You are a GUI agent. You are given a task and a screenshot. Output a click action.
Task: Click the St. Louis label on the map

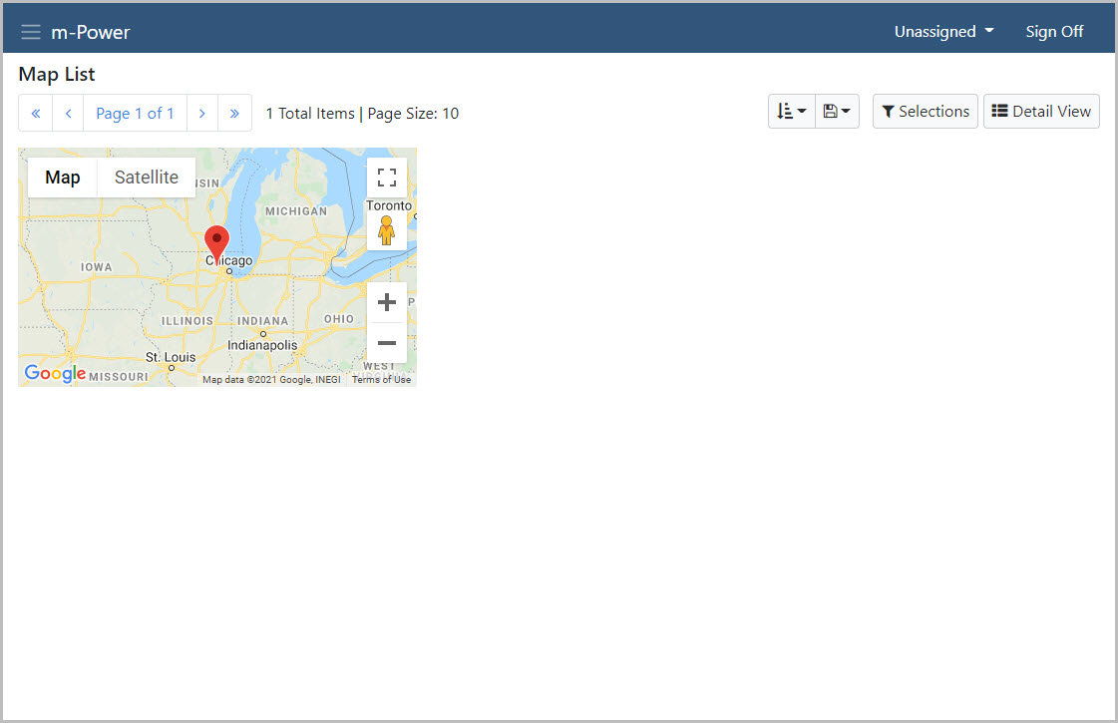point(171,357)
